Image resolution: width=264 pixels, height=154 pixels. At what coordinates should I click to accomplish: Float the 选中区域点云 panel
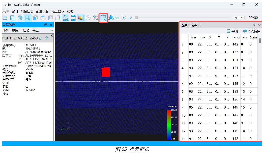pos(254,25)
